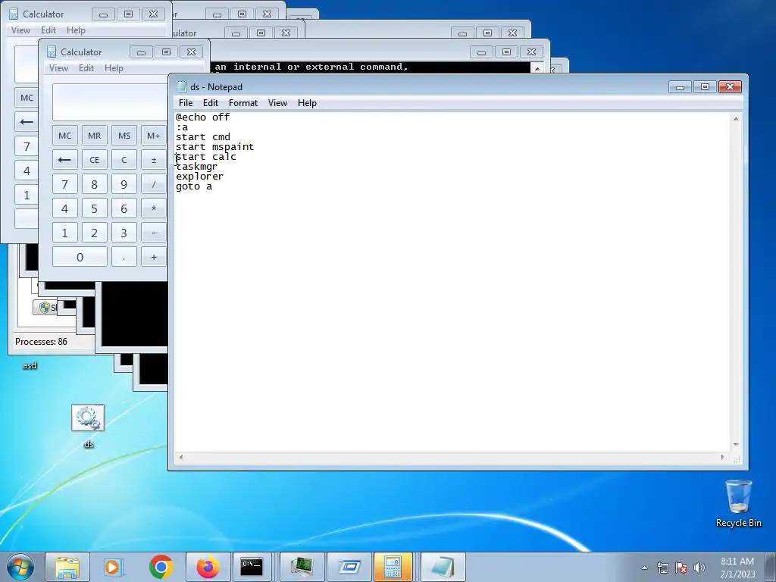Viewport: 776px width, 582px height.
Task: Click digit 9 in front Calculator
Action: coord(124,185)
